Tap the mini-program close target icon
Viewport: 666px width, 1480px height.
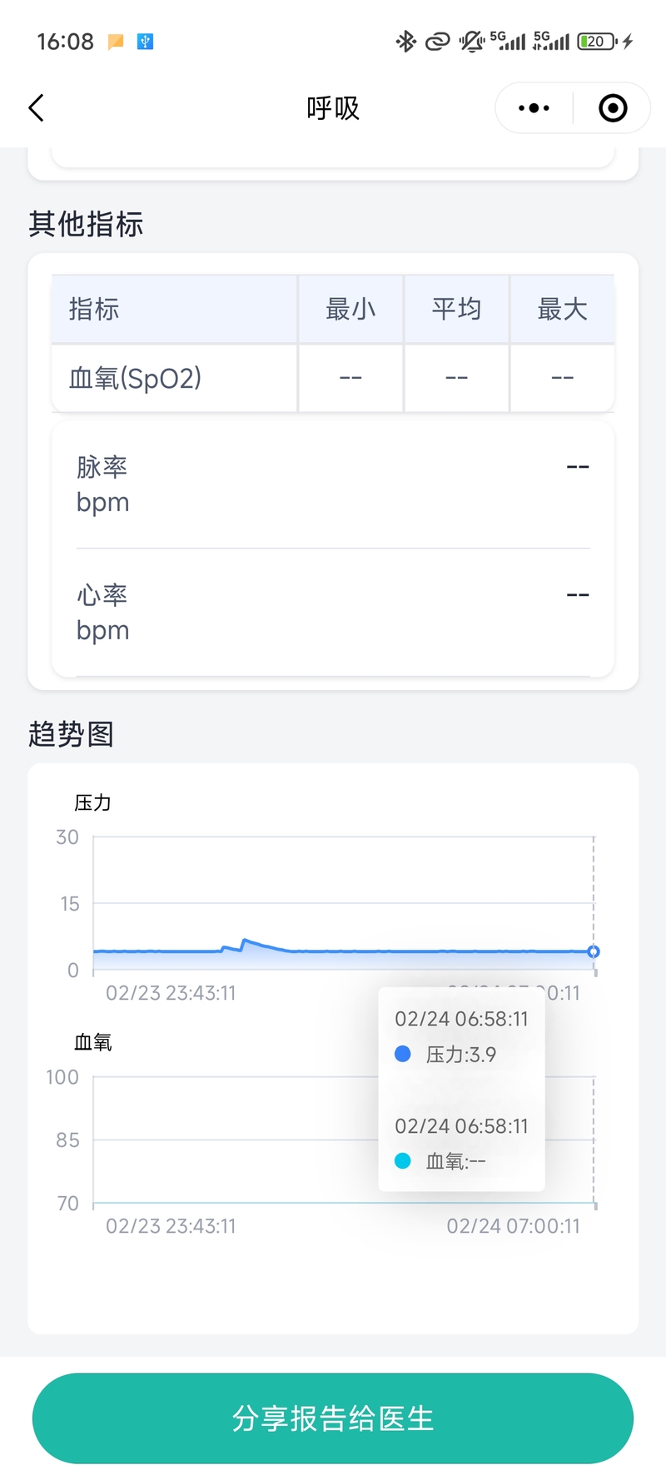[x=613, y=108]
